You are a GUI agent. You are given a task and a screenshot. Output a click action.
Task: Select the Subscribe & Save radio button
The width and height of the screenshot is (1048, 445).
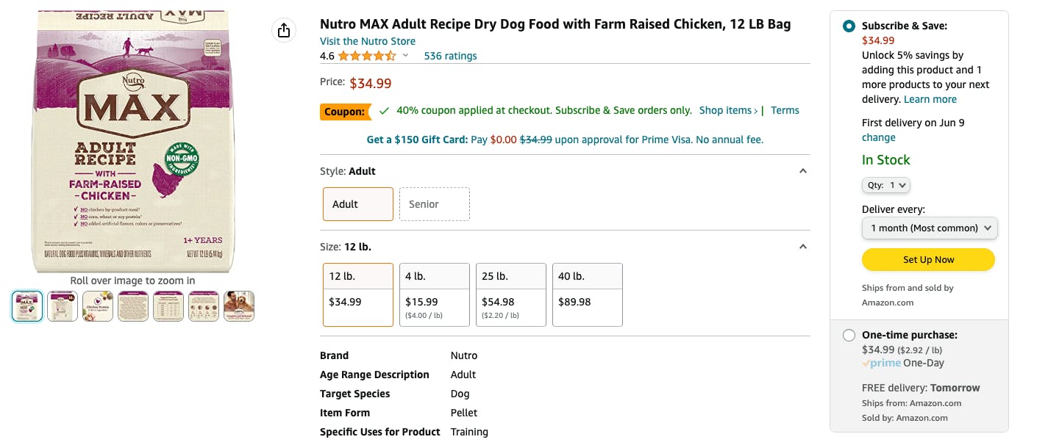coord(849,26)
